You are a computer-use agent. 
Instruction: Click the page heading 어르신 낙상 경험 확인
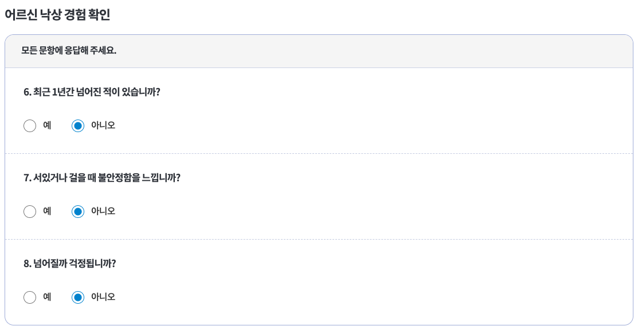click(x=57, y=15)
